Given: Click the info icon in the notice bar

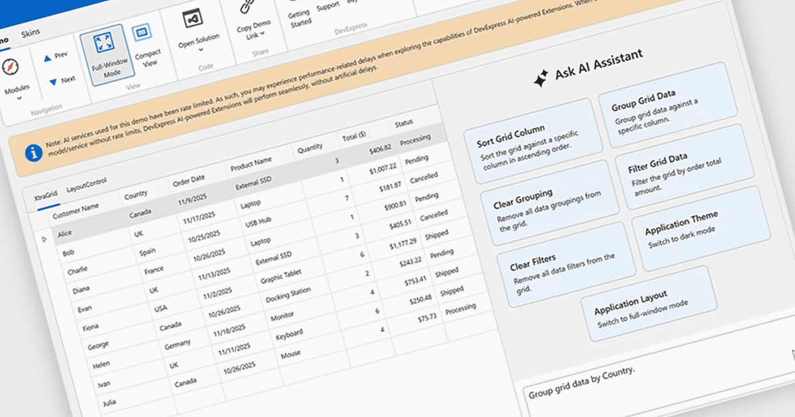Looking at the screenshot, I should 33,154.
